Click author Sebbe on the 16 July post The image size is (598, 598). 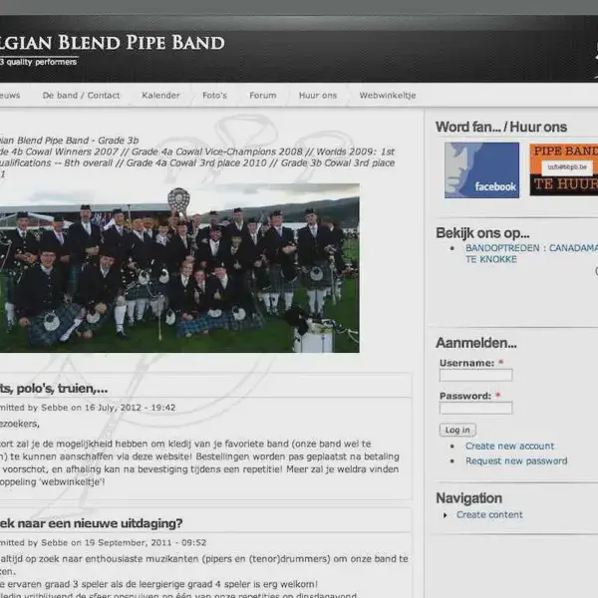click(x=54, y=408)
